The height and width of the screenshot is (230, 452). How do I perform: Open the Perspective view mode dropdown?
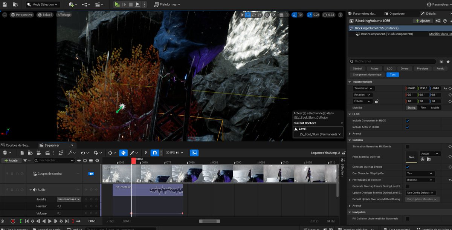pyautogui.click(x=22, y=15)
